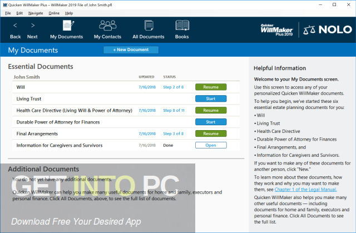Click the 'John Smith' owner heading
This screenshot has width=356, height=233.
point(27,77)
